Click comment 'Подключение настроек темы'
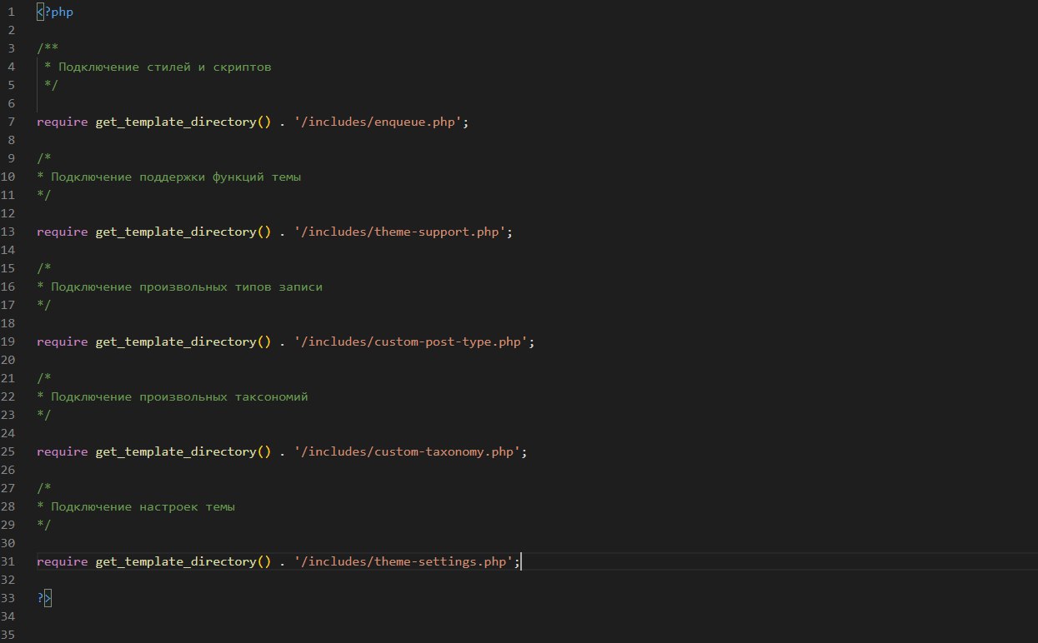The image size is (1038, 643). coord(143,507)
